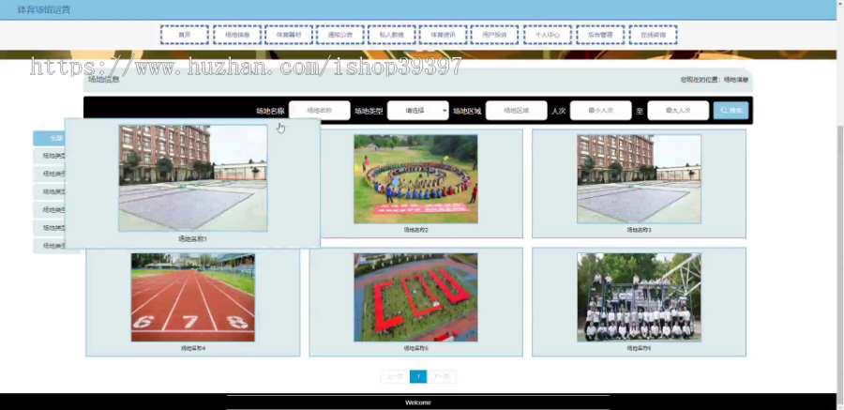Image resolution: width=844 pixels, height=410 pixels.
Task: Open the 体育器材 navigation item
Action: 289,35
